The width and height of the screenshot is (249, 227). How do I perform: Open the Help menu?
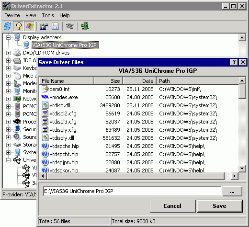pos(65,15)
